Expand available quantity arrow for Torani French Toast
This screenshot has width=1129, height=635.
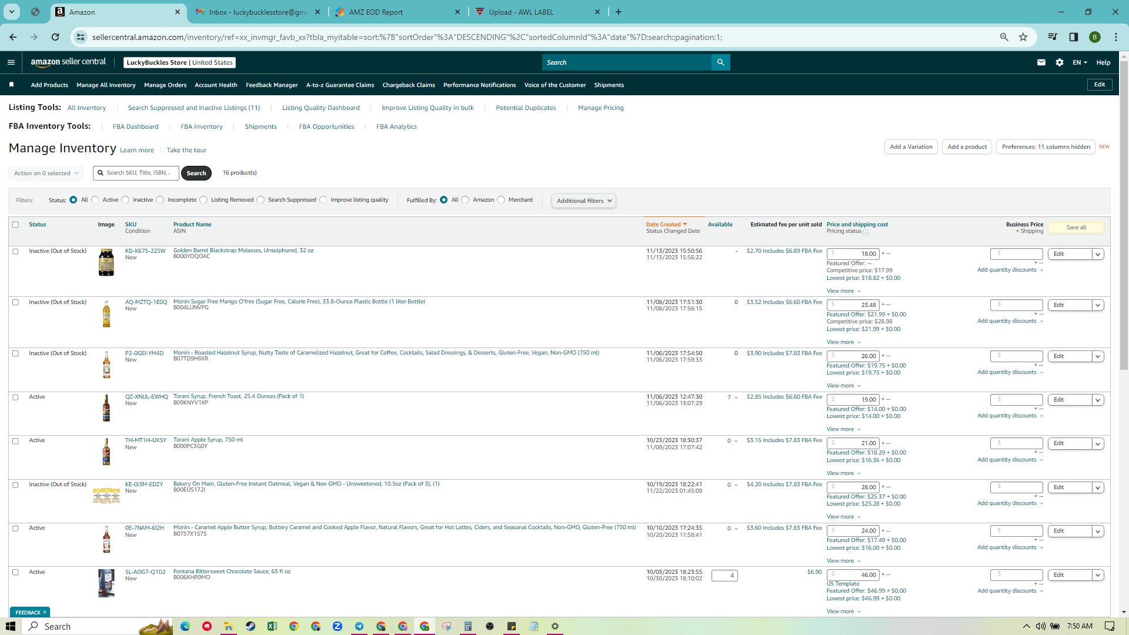tap(736, 397)
